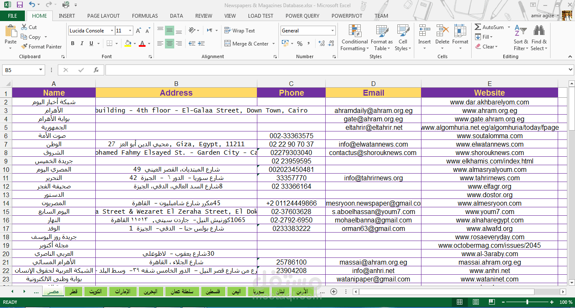575x308 pixels.
Task: Click the Copy button
Action: pyautogui.click(x=31, y=37)
